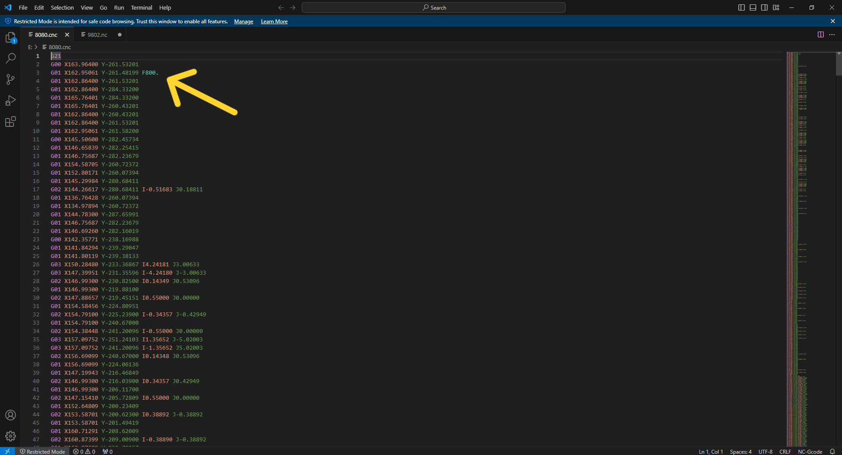The height and width of the screenshot is (455, 842).
Task: Click G00 X142.35771 on line 23
Action: coord(74,240)
